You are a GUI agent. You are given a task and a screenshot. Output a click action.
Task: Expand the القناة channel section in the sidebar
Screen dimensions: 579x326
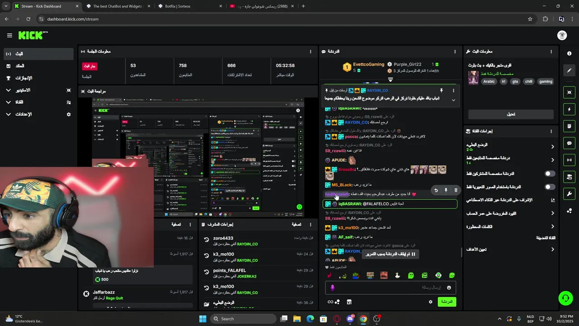[38, 102]
